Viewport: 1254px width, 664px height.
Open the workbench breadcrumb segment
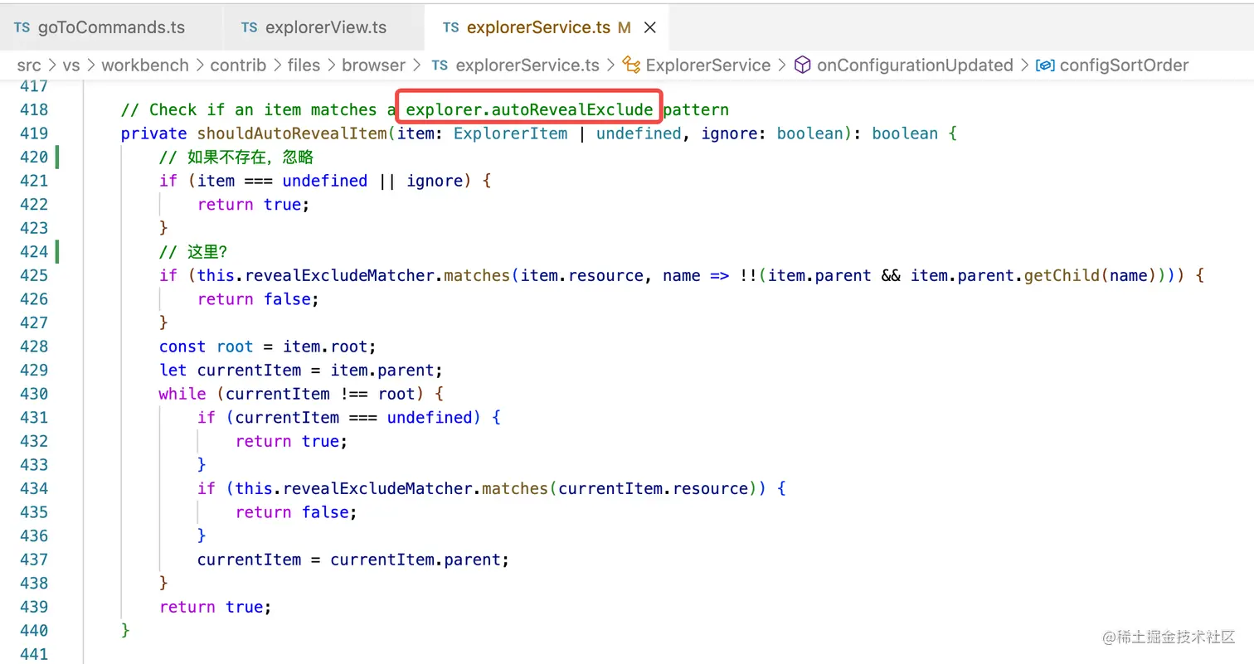(145, 65)
